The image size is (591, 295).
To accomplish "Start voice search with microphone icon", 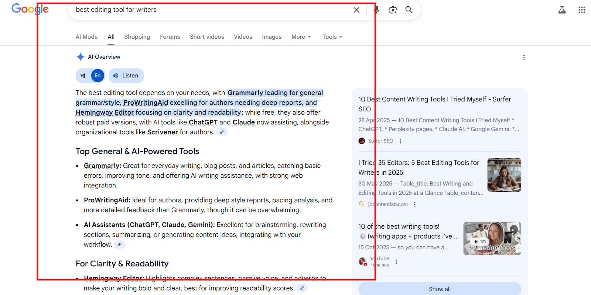I will [x=376, y=10].
